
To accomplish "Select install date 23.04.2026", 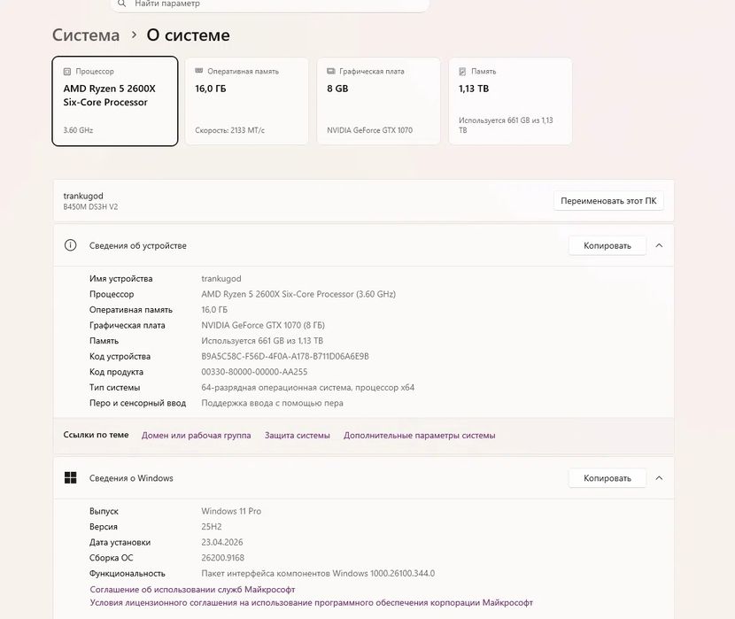I will point(222,542).
